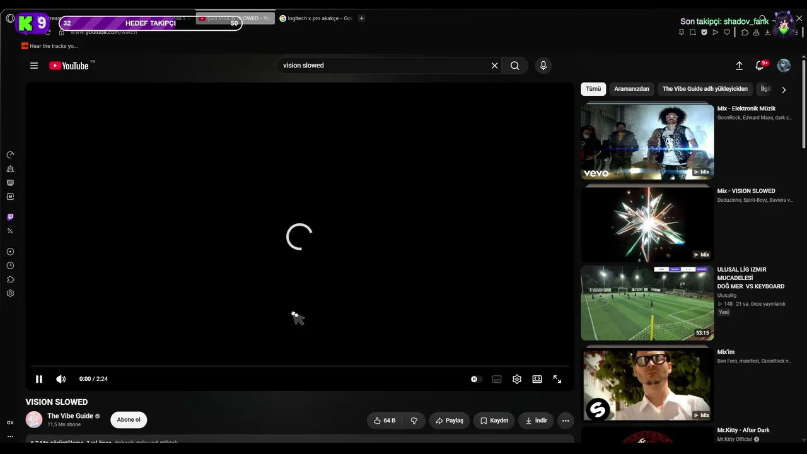Open The Vibe Guide channel avatar

point(34,419)
